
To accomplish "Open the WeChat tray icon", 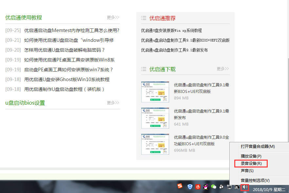I will 214,187.
